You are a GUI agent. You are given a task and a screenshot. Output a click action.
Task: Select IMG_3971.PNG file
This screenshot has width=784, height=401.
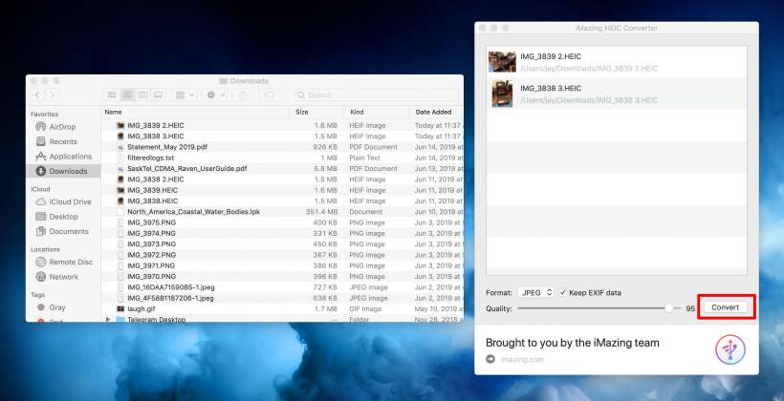(282, 265)
